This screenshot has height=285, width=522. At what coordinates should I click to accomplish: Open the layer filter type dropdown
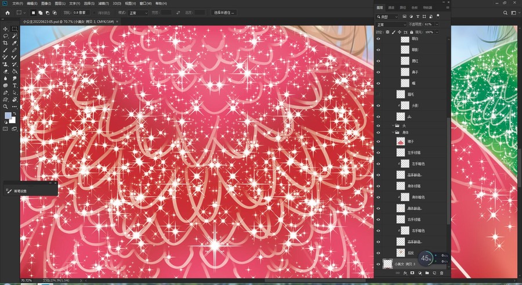pyautogui.click(x=387, y=17)
